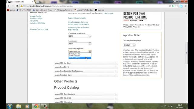
Task: Reload the page with refresh icon
Action: pos(17,6)
